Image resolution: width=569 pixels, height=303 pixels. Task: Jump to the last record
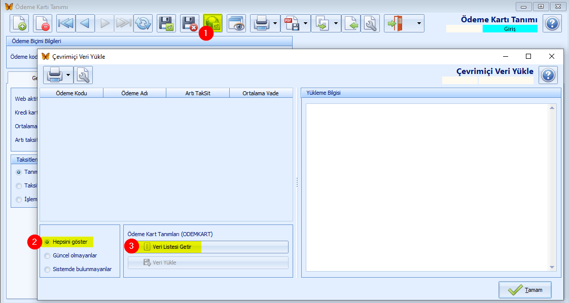click(x=124, y=23)
